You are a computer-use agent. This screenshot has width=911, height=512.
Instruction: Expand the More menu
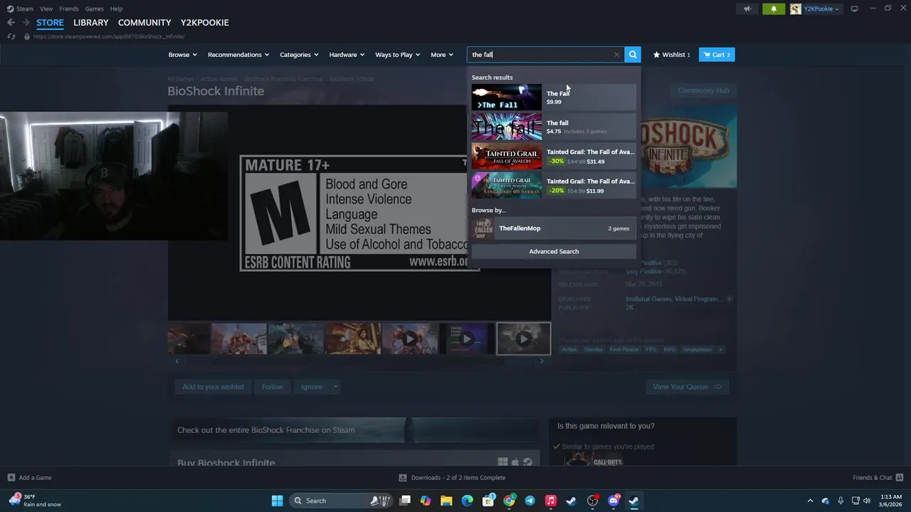442,55
